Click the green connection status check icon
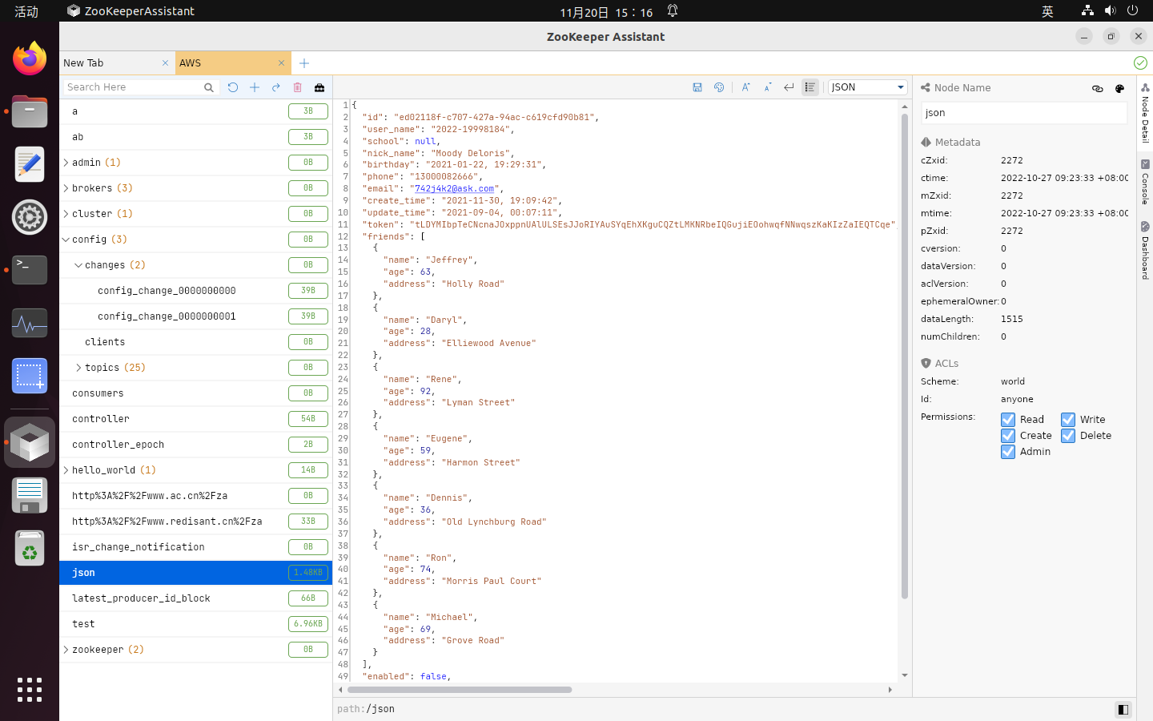Viewport: 1153px width, 721px height. pos(1140,62)
